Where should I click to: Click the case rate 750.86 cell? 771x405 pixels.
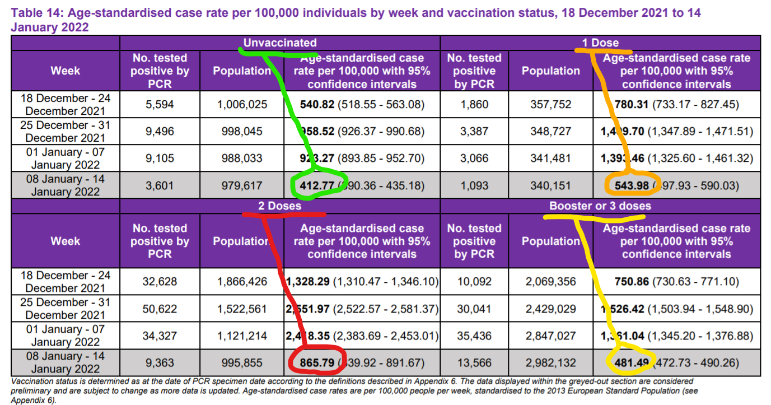pos(676,282)
